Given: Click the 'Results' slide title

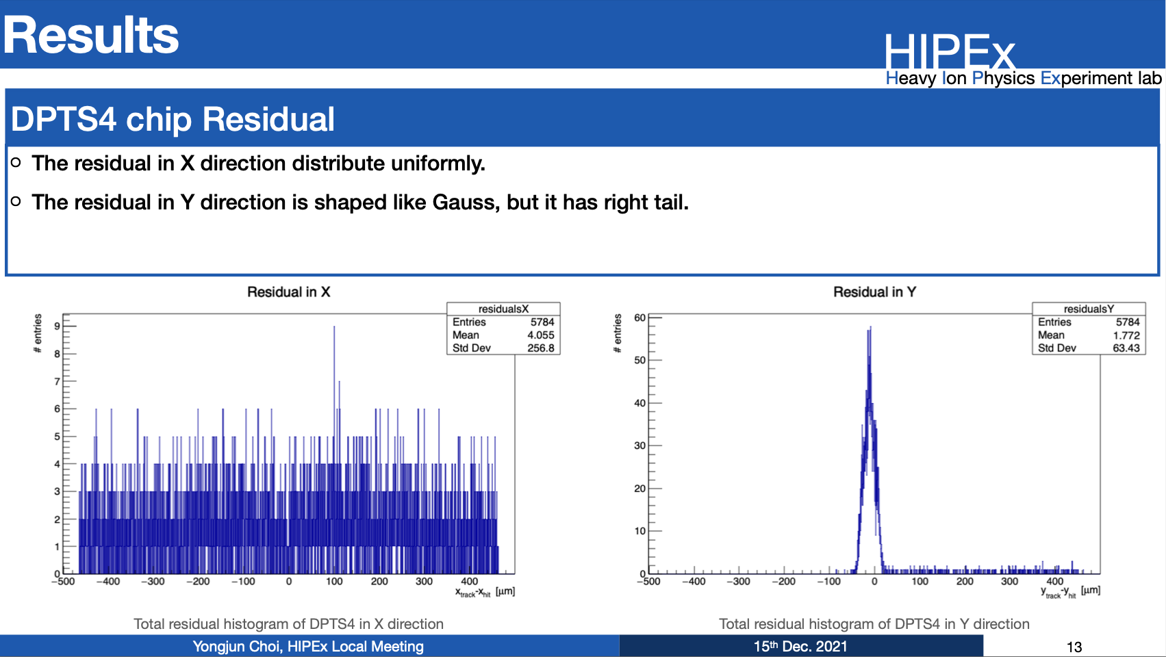Looking at the screenshot, I should coord(91,36).
